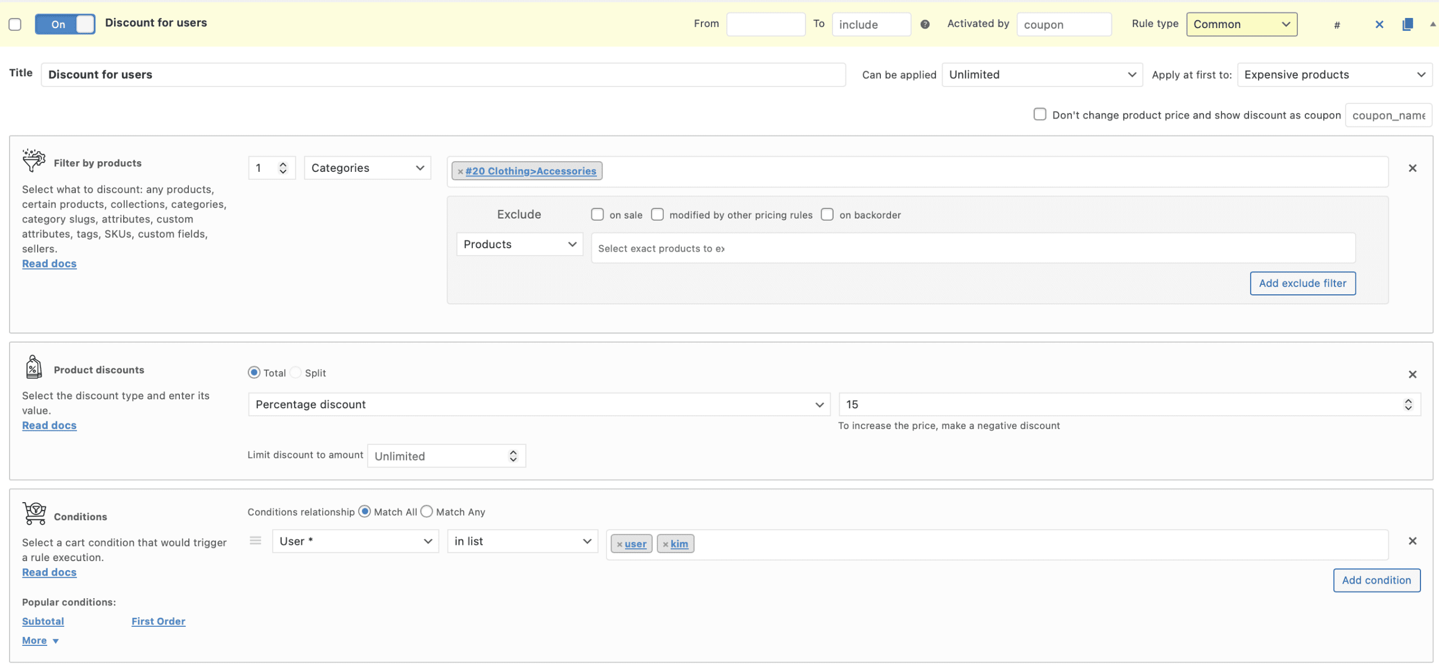Click the duplicate rule copy icon
Screen dimensions: 1439x665
tap(1407, 24)
